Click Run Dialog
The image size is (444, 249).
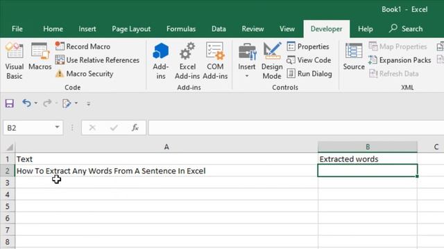click(309, 74)
